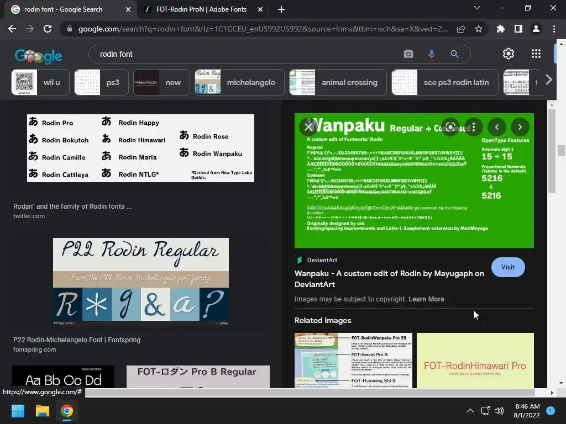The height and width of the screenshot is (424, 566).
Task: Select the 'michelangelo' filter chip
Action: pos(239,83)
